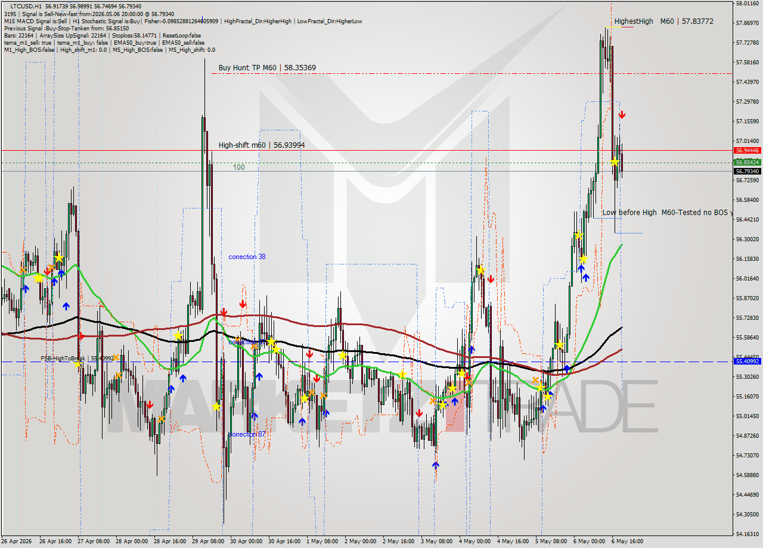The height and width of the screenshot is (548, 763).
Task: Click the '26 Apr 2026' date label
Action: coord(17,541)
